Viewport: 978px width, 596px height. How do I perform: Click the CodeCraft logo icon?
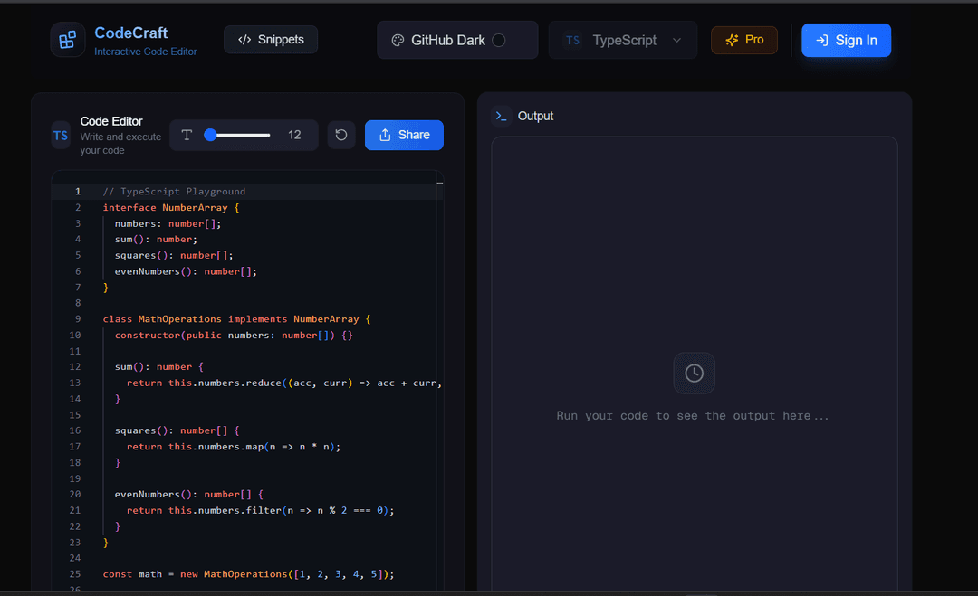click(x=67, y=40)
